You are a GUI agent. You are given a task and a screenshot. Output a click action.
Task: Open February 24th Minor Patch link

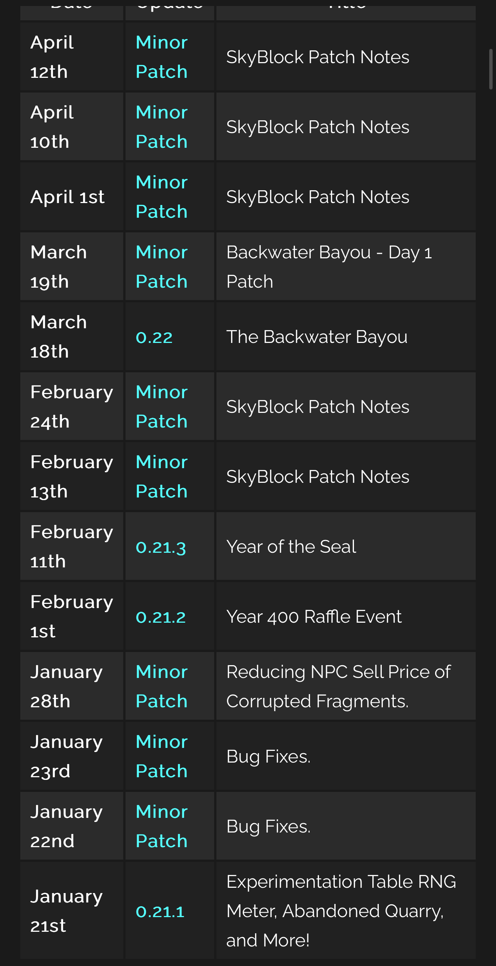(x=162, y=407)
